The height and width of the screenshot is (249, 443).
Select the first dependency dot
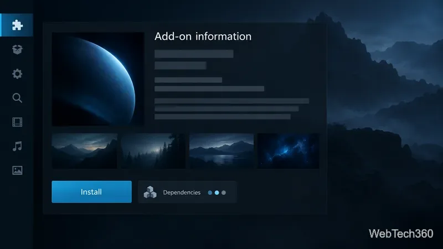point(210,193)
